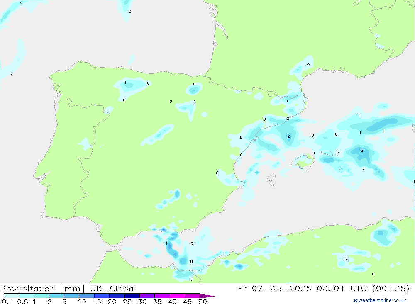415x304 pixels.
Task: Pick the 35–40 mm violet legend swatch
Action: tap(162, 296)
